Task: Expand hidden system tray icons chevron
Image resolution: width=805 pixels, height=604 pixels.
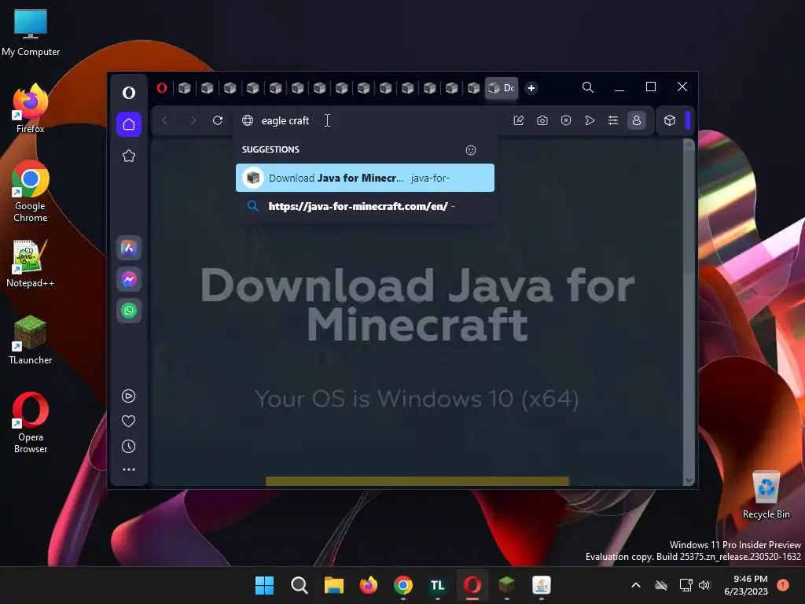Action: coord(635,585)
